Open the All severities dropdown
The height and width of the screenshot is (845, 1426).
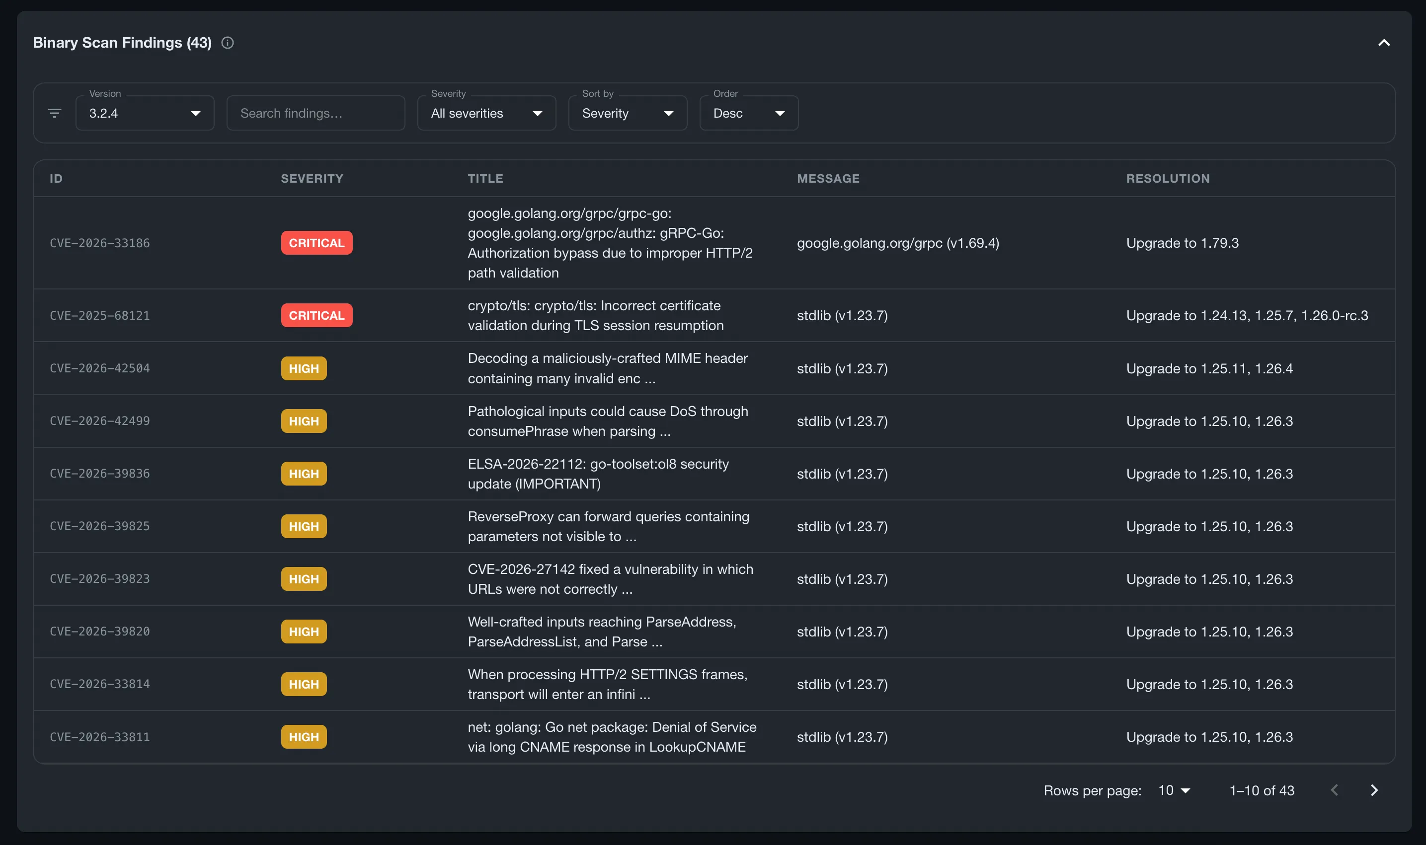click(x=486, y=113)
